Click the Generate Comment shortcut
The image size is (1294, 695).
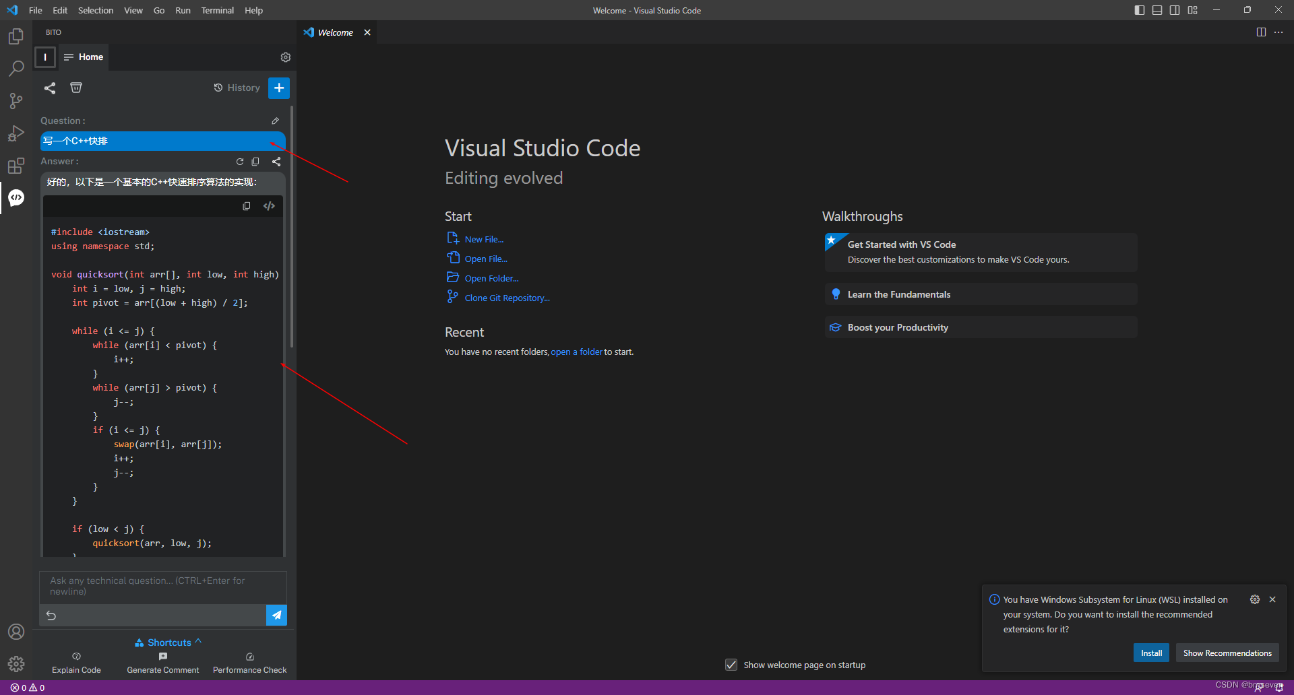point(163,663)
